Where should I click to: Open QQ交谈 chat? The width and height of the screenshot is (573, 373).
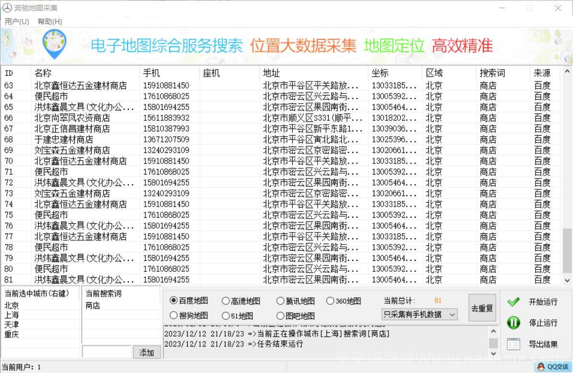[x=554, y=366]
